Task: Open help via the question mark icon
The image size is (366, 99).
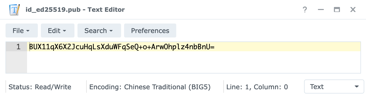Action: pyautogui.click(x=305, y=10)
